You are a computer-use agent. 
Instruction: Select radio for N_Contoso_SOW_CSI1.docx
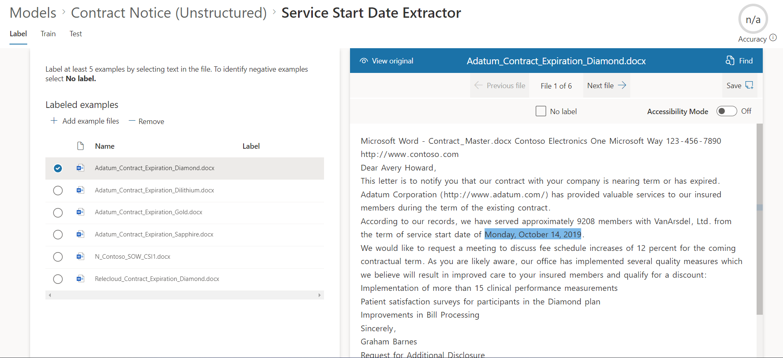tap(58, 257)
